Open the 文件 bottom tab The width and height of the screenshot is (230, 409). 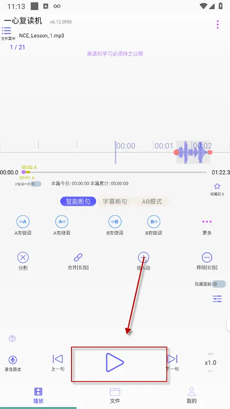[x=115, y=395]
